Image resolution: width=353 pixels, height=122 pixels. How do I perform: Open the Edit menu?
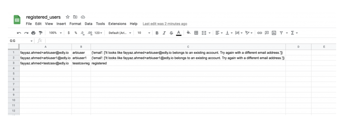38,24
